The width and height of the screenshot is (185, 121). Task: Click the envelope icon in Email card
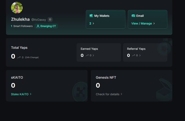[133, 16]
